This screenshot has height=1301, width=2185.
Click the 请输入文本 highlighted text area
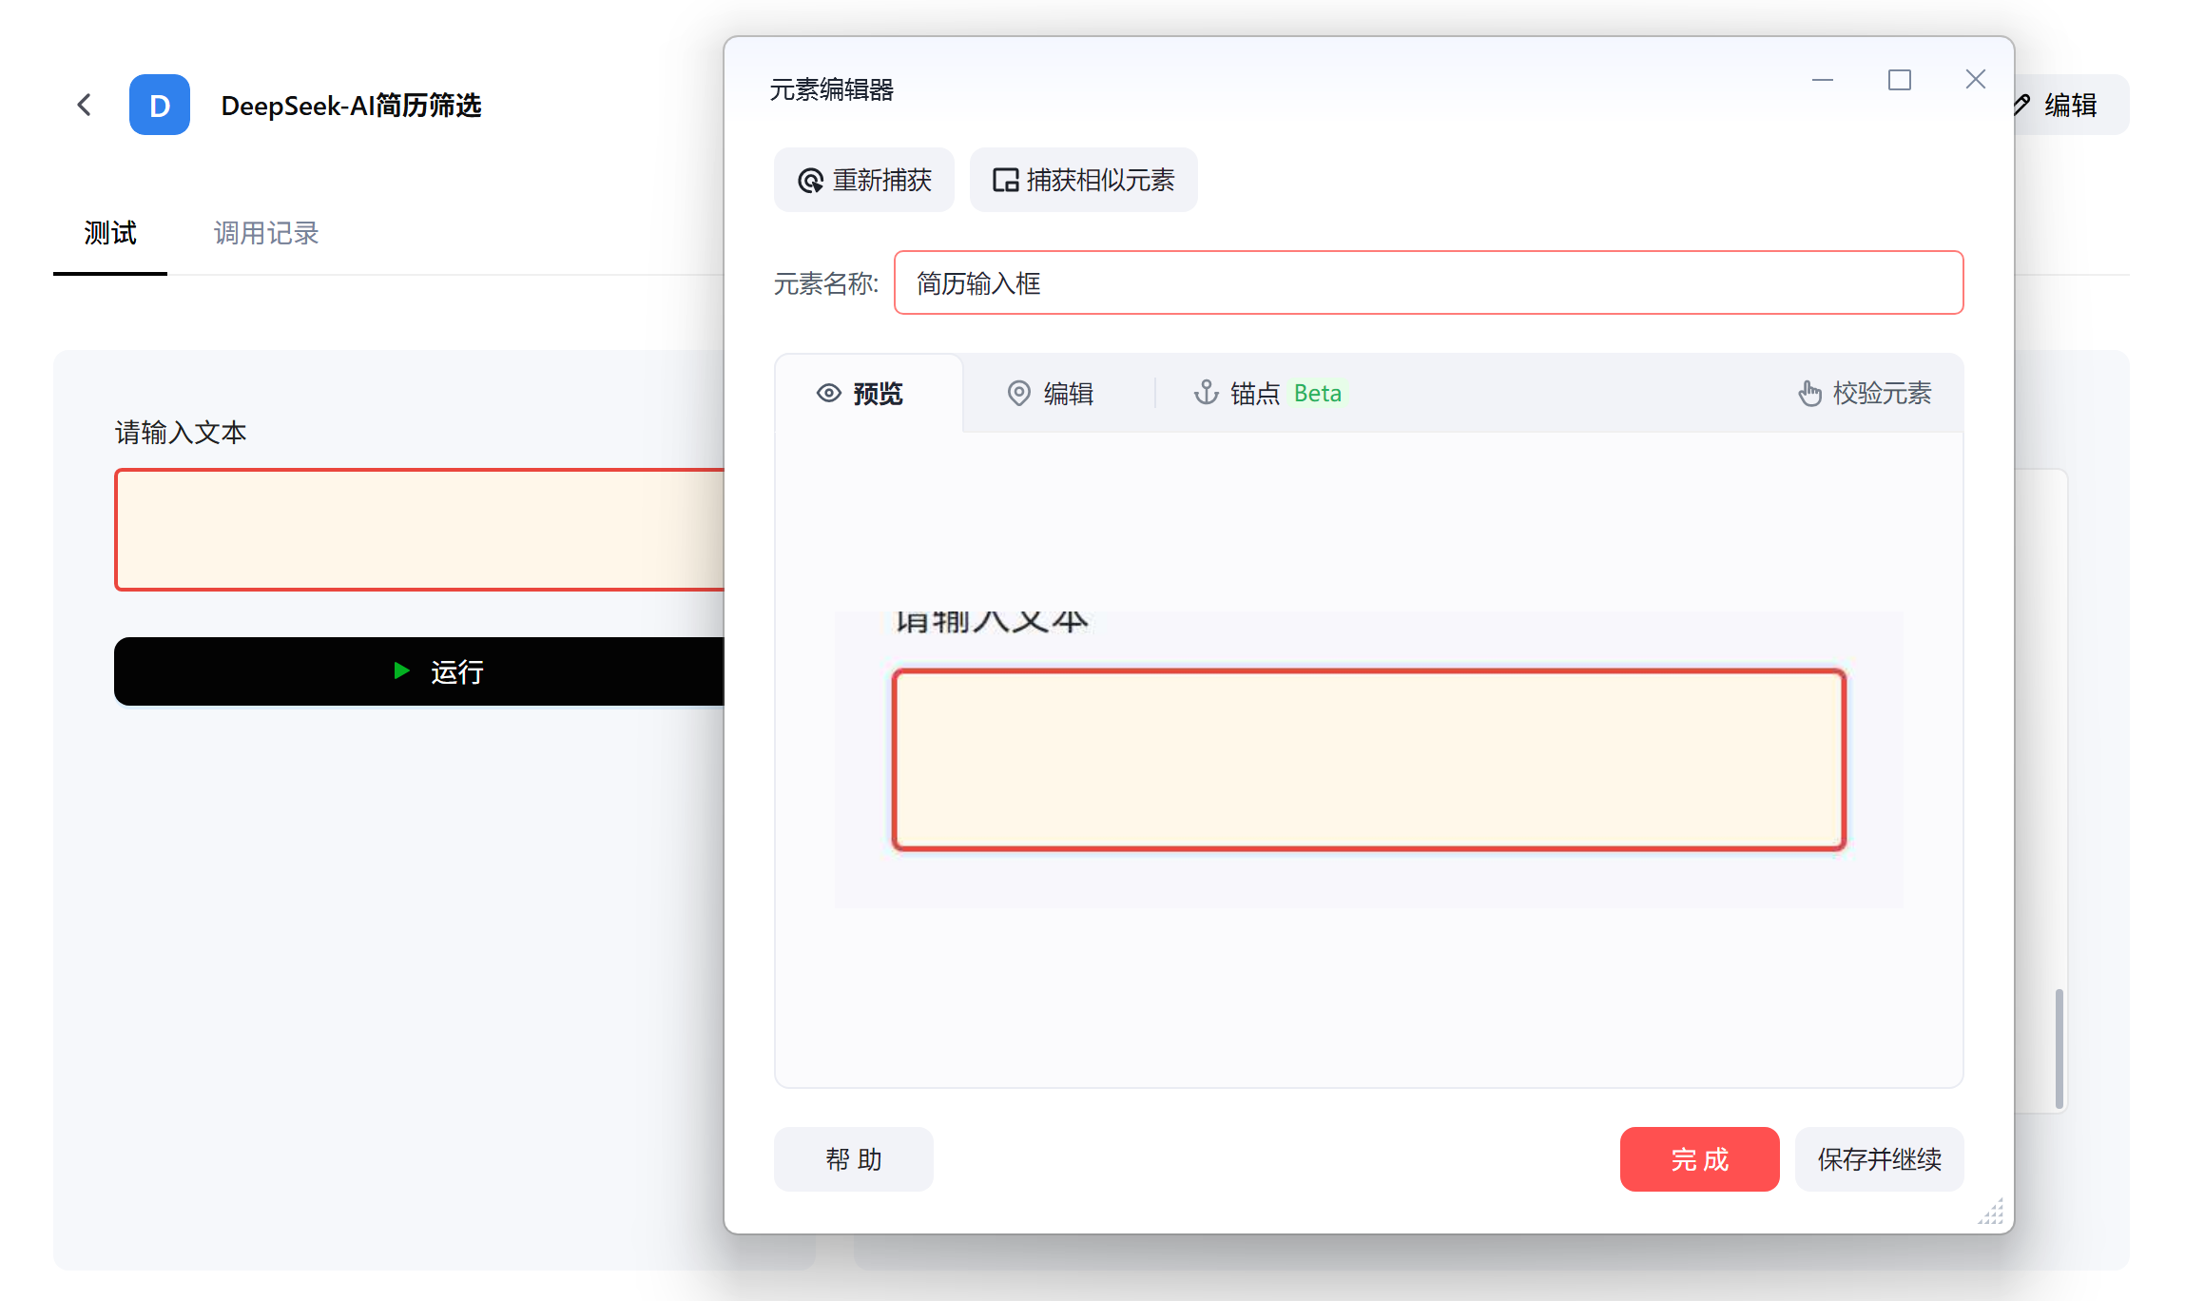pos(418,530)
